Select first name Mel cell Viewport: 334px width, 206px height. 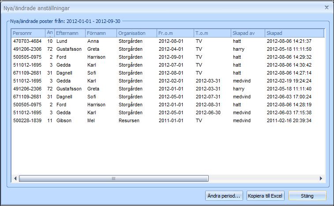coord(91,120)
